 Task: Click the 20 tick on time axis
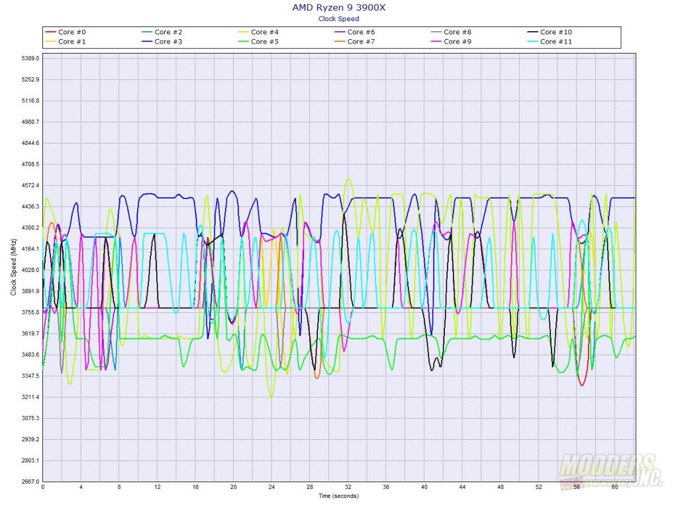pyautogui.click(x=234, y=487)
